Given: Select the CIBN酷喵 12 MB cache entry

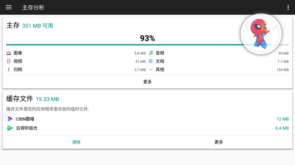Looking at the screenshot, I should tap(147, 119).
